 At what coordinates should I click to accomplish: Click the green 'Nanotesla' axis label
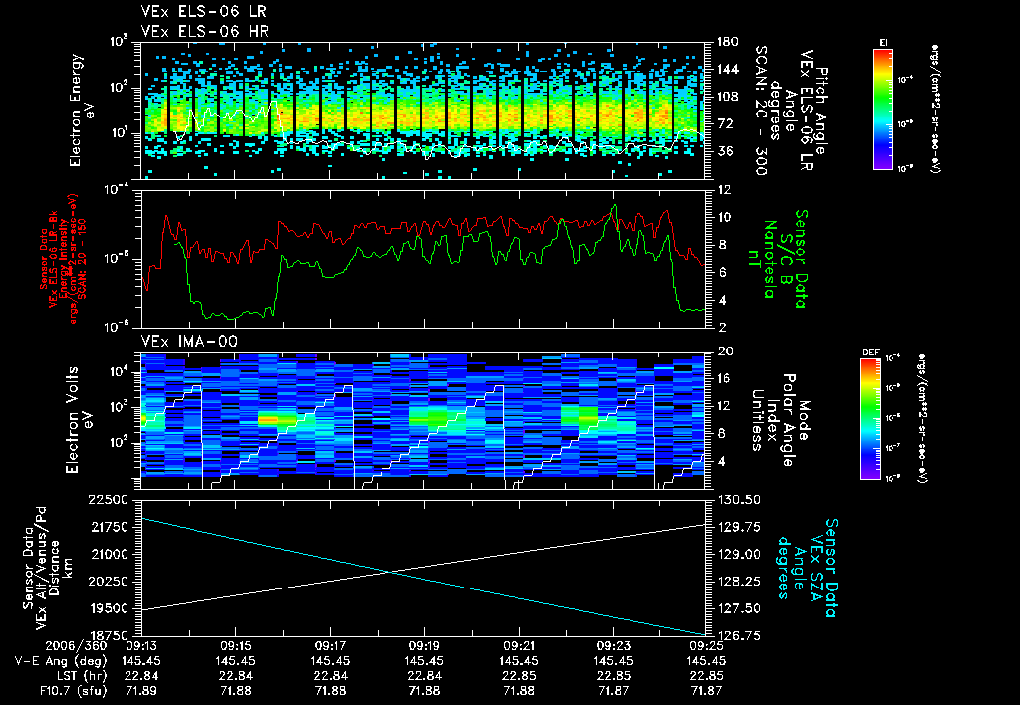pyautogui.click(x=771, y=259)
